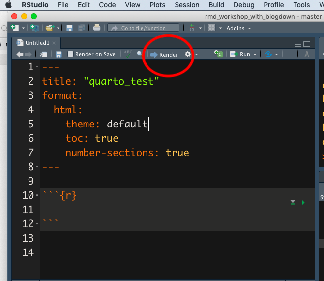Open the Tools menu
This screenshot has height=281, width=324.
pos(301,5)
